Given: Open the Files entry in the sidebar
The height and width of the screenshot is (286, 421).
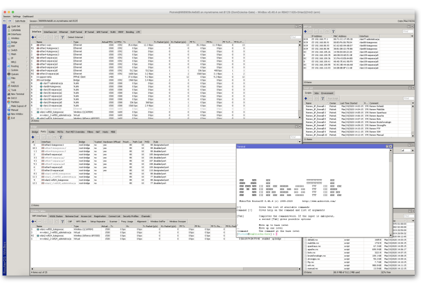Looking at the screenshot, I should click(13, 78).
